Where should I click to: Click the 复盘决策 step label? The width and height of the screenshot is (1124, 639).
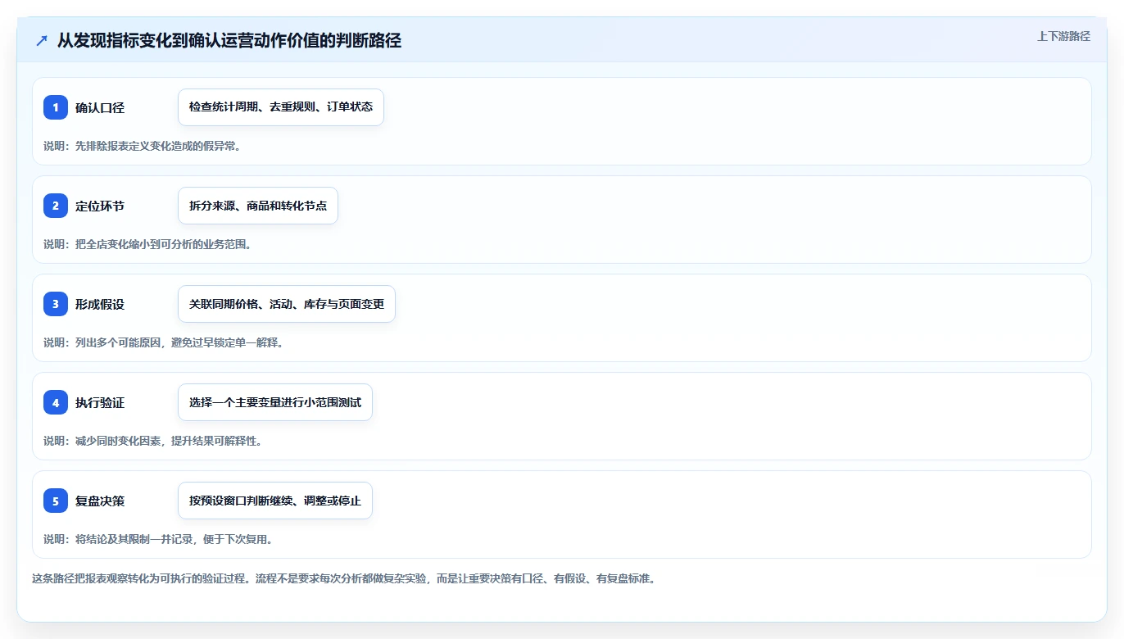coord(100,501)
